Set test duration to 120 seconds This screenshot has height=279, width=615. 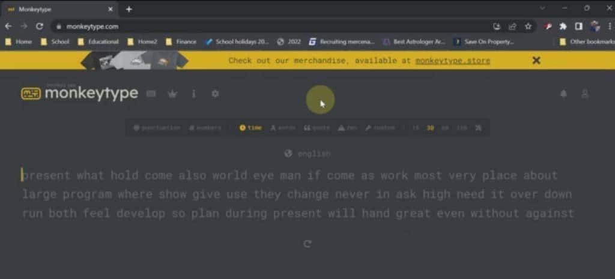pos(462,128)
